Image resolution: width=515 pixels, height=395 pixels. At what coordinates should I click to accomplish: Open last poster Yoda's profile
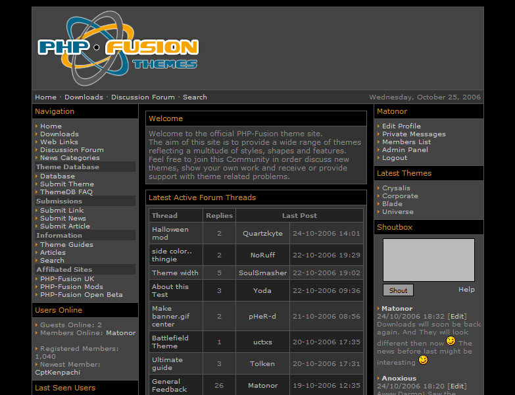[x=262, y=290]
